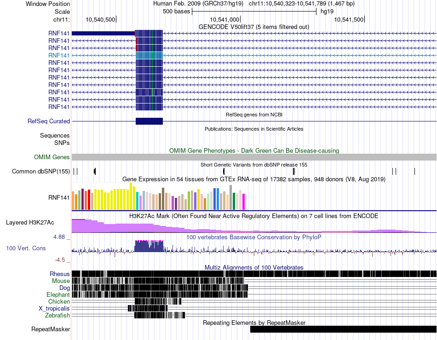Click the 4.88 PhyloP scale value
The width and height of the screenshot is (437, 340).
coord(59,237)
